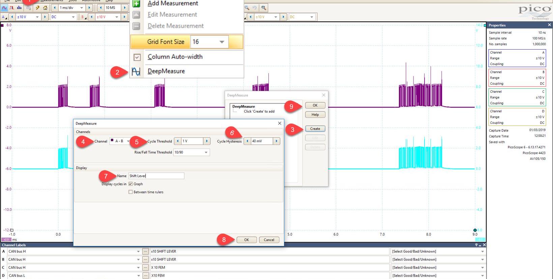
Task: Click the DeepMeasure waveform icon
Action: [x=136, y=71]
